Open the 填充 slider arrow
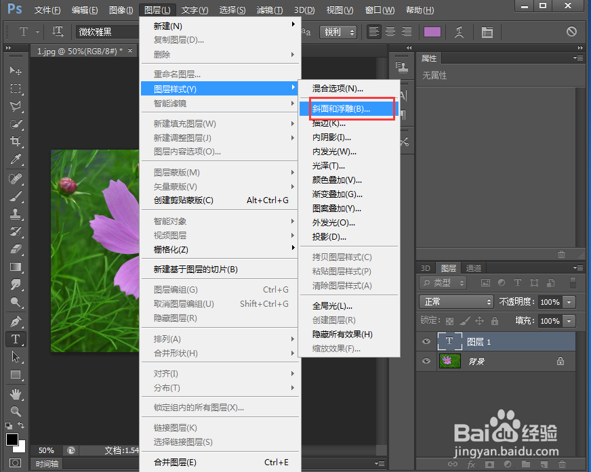Viewport: 591px width, 472px height. (x=569, y=321)
